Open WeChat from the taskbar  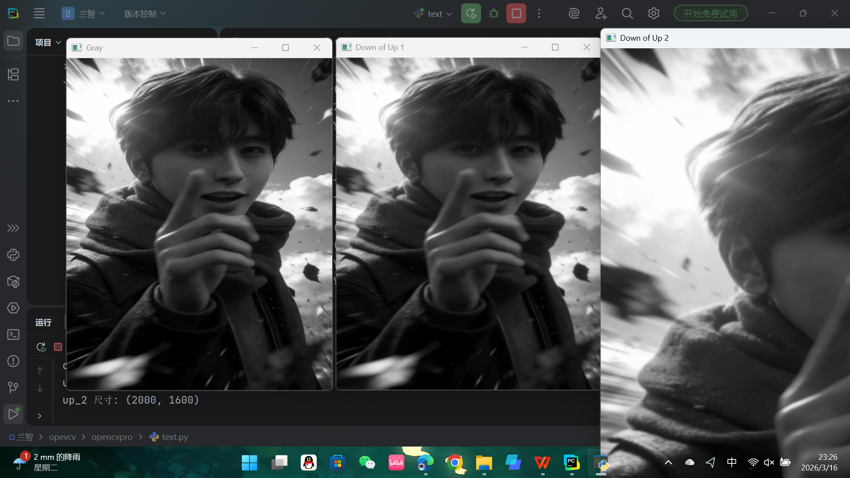click(367, 463)
